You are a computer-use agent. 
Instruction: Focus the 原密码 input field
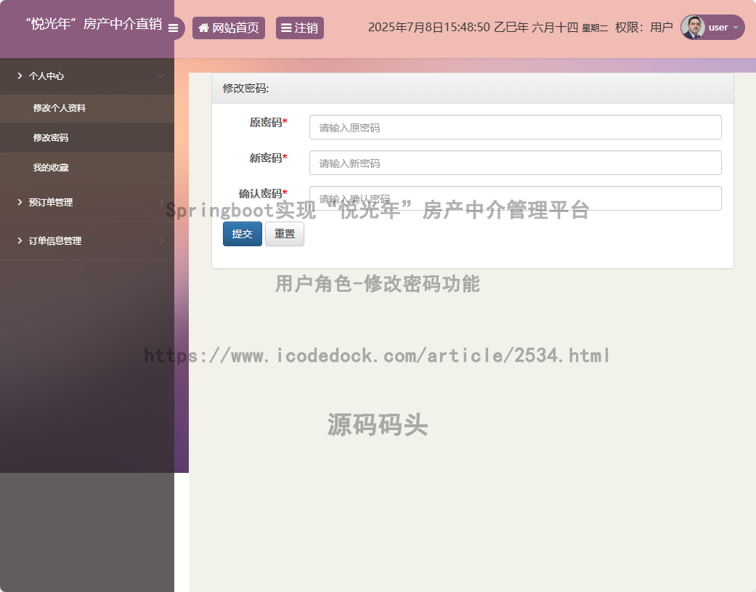[516, 127]
